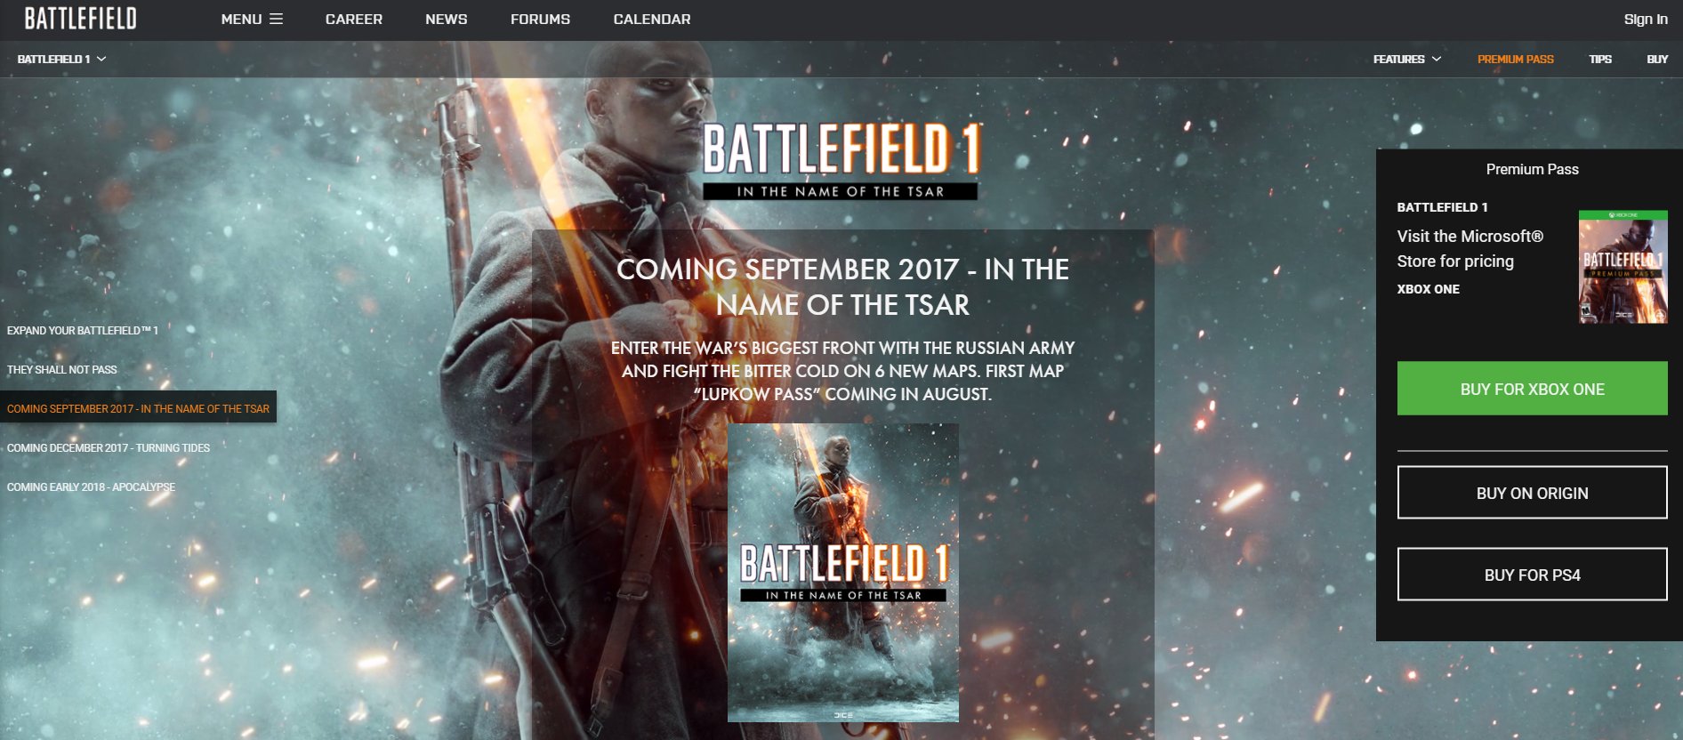
Task: Jump to Turning Tides December 2017 section
Action: [x=109, y=447]
